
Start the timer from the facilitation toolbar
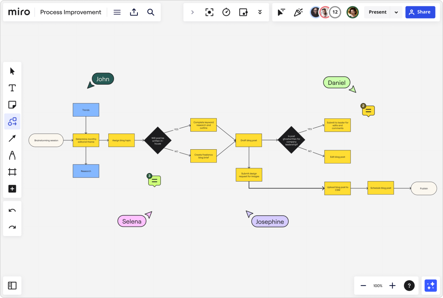coord(226,12)
